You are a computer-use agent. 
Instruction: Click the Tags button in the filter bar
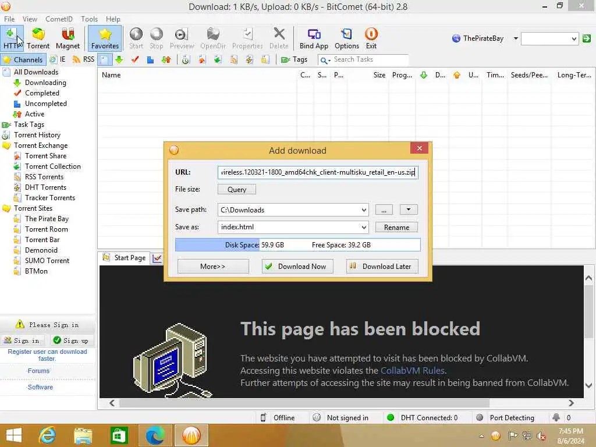[x=294, y=60]
